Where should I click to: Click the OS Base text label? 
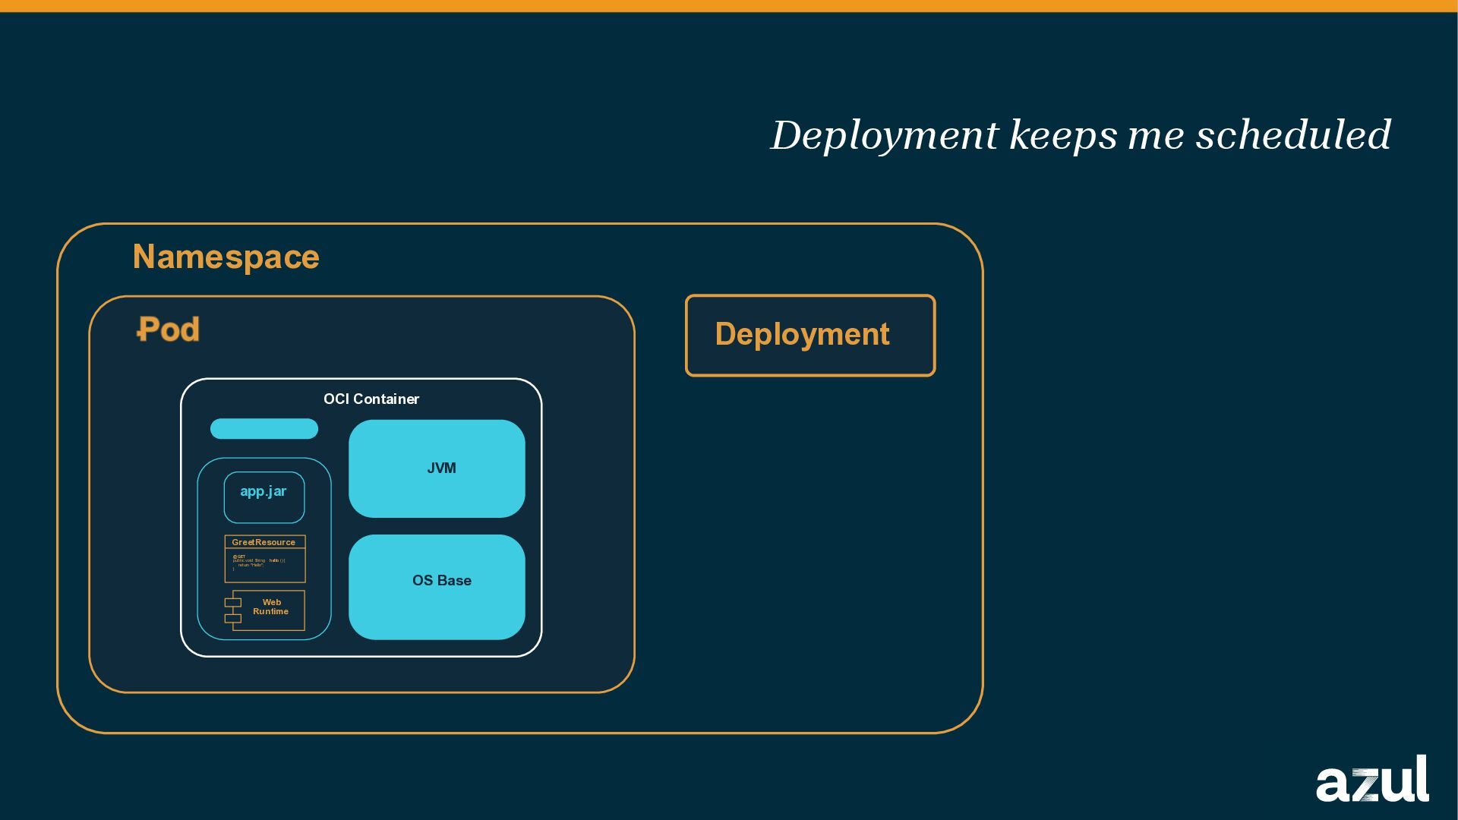[441, 580]
